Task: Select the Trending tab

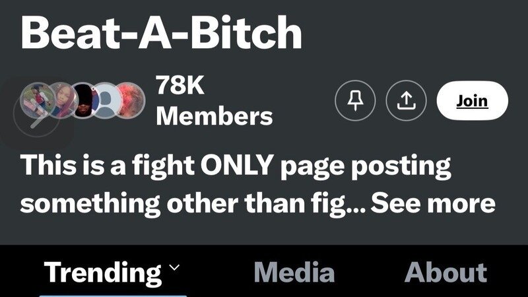Action: coord(103,273)
